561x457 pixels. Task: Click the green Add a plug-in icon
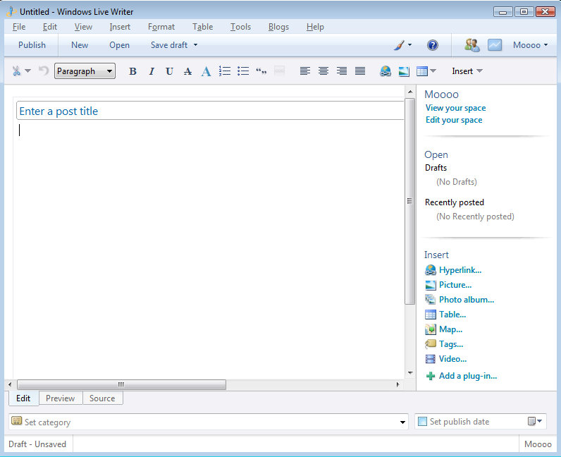pyautogui.click(x=431, y=376)
